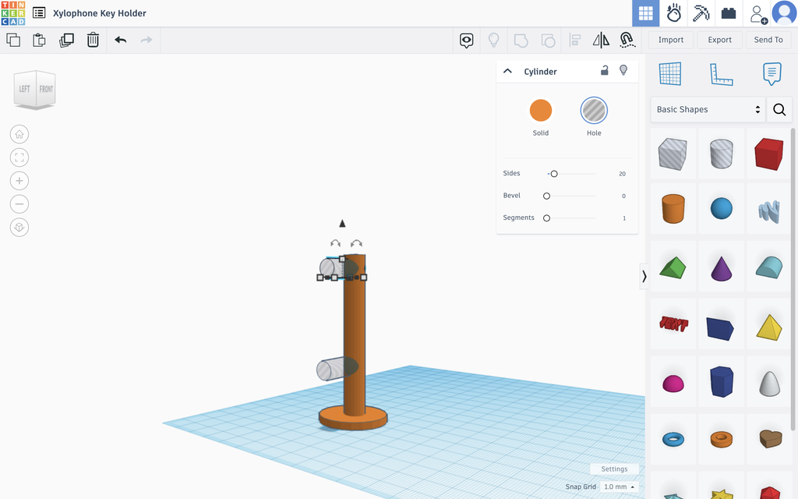This screenshot has width=798, height=499.
Task: Pick the red Box shape
Action: point(769,154)
